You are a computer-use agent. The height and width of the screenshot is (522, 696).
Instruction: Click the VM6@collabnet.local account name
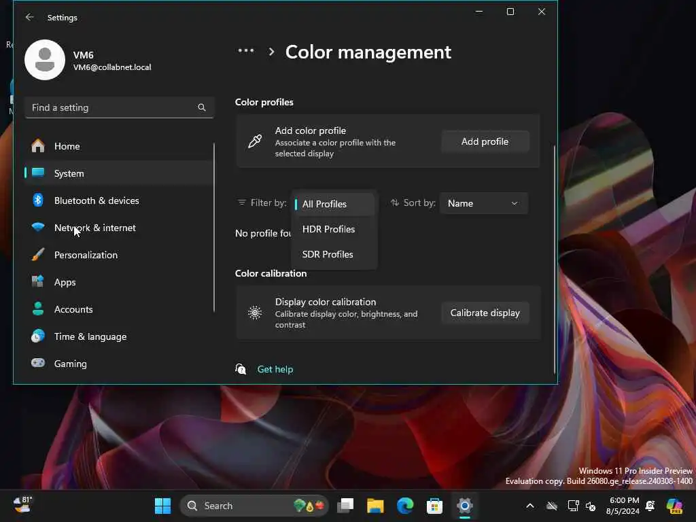coord(112,67)
